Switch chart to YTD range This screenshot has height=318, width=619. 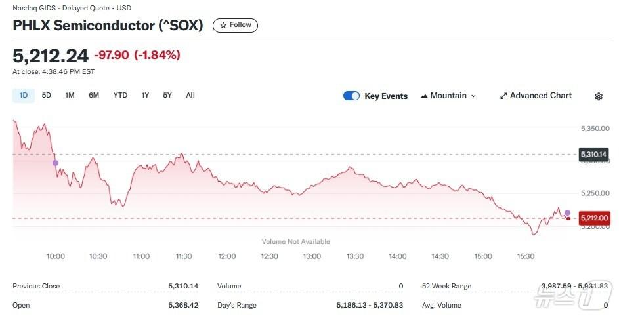click(120, 95)
